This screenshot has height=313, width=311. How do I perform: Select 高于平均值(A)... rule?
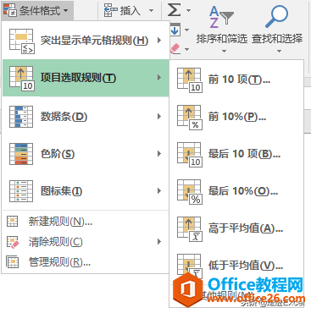[236, 228]
